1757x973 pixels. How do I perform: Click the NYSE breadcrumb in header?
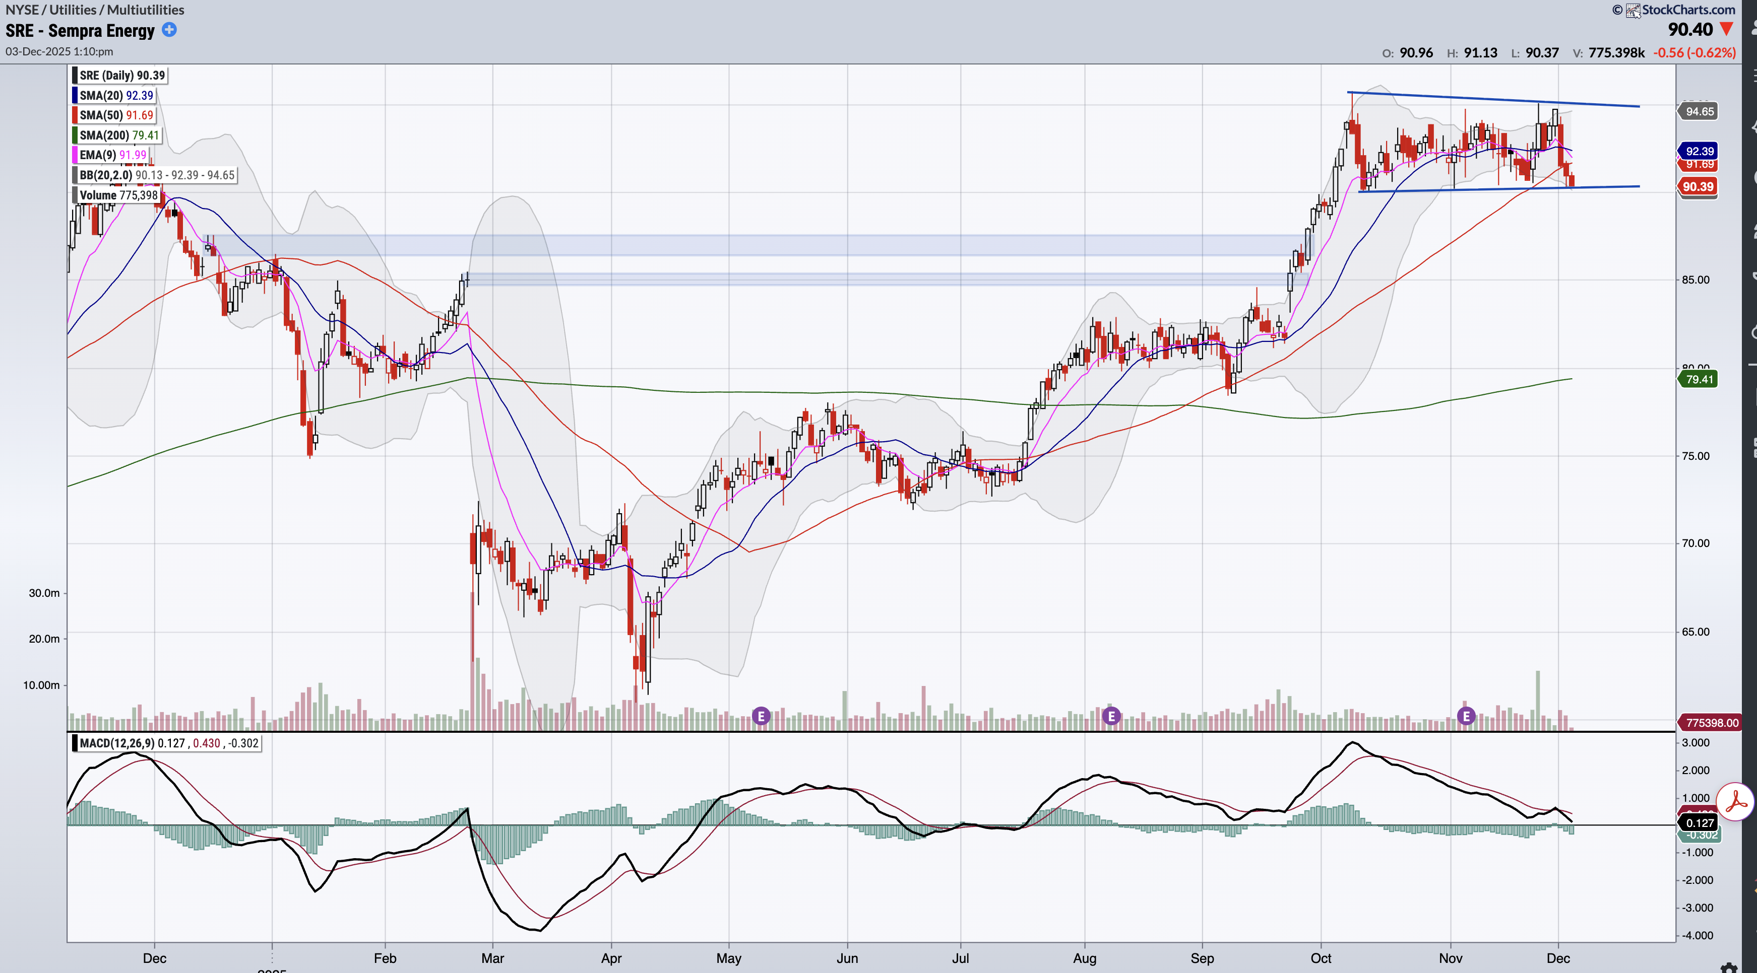pos(22,10)
